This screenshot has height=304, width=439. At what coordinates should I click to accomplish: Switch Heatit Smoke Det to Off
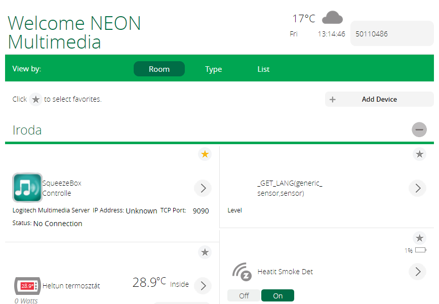[244, 295]
